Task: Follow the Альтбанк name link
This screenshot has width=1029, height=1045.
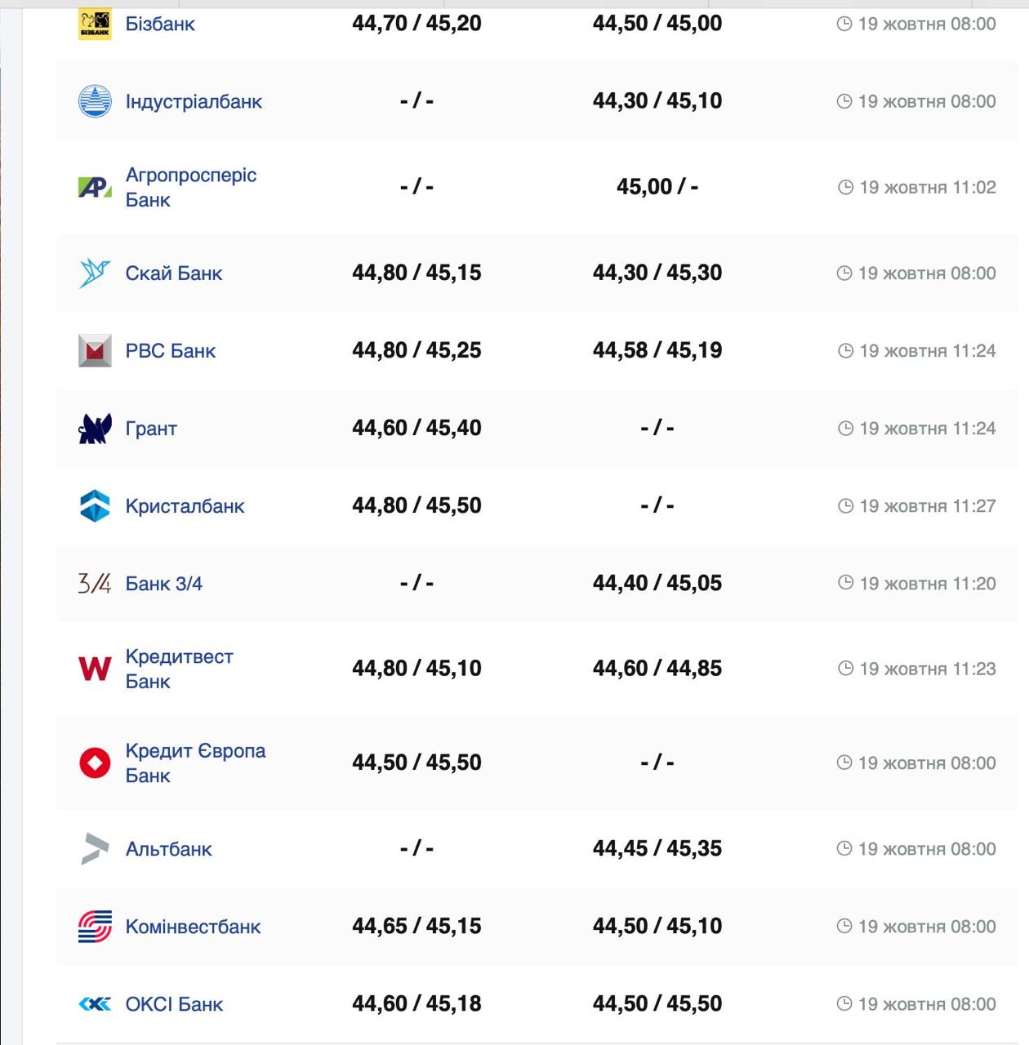Action: 168,849
